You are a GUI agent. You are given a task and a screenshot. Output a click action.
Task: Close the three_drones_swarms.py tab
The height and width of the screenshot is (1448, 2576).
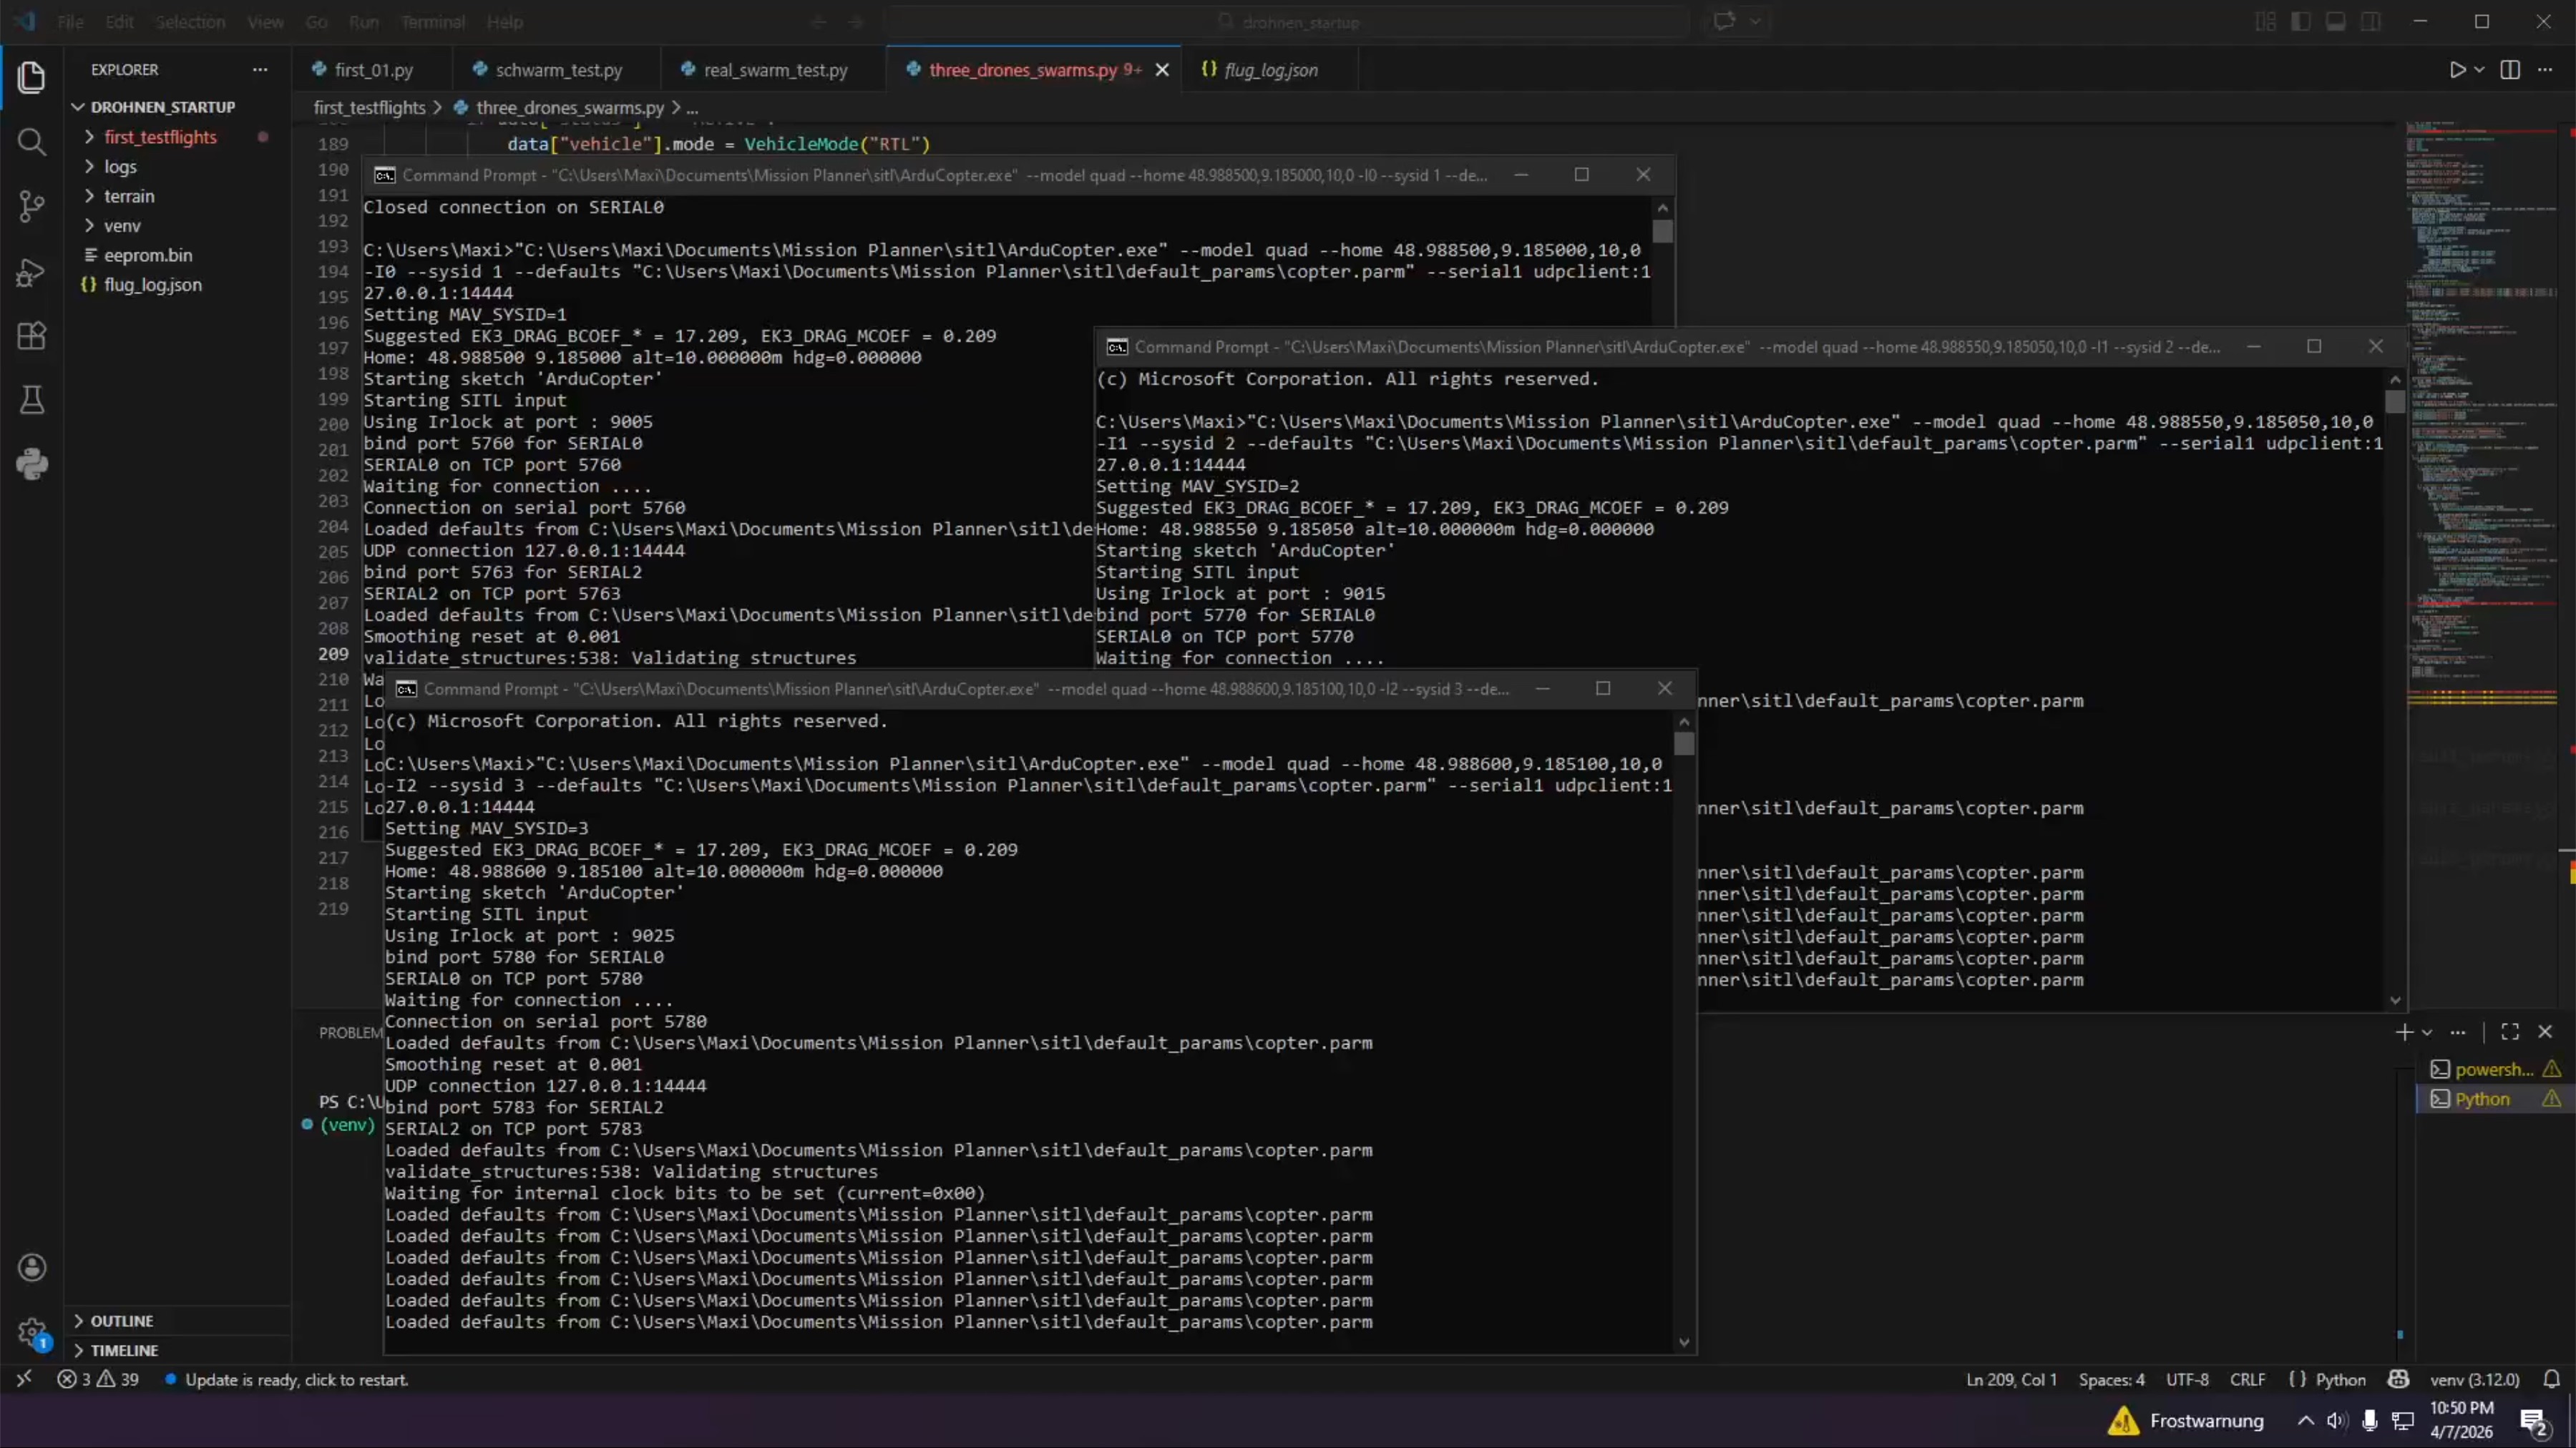(1162, 70)
